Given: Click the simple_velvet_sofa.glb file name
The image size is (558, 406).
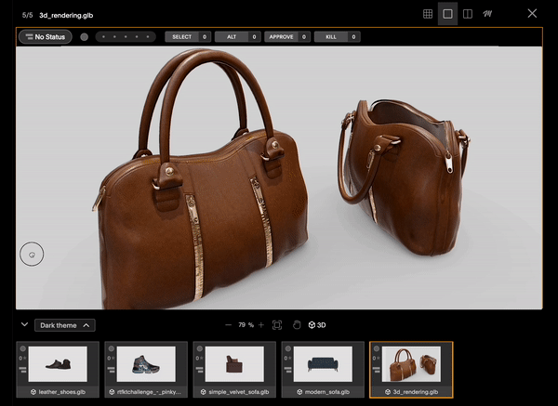Looking at the screenshot, I should click(238, 392).
